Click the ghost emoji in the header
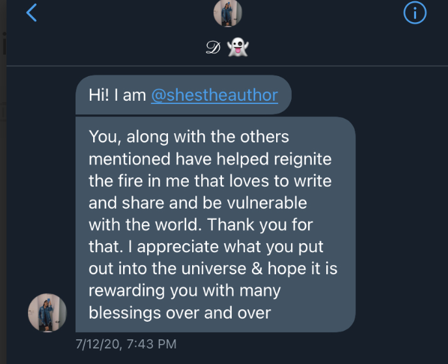This screenshot has width=448, height=364. (238, 47)
